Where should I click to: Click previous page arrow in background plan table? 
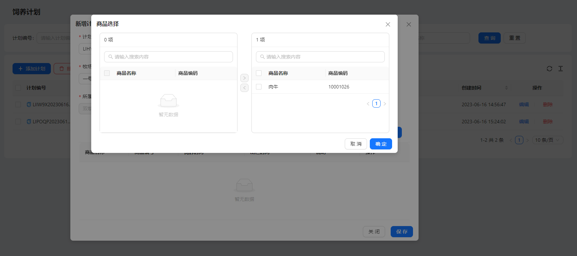click(x=511, y=140)
